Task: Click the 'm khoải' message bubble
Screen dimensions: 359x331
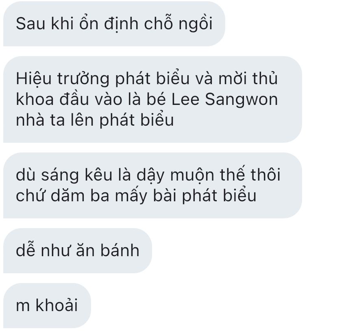Action: [x=47, y=305]
